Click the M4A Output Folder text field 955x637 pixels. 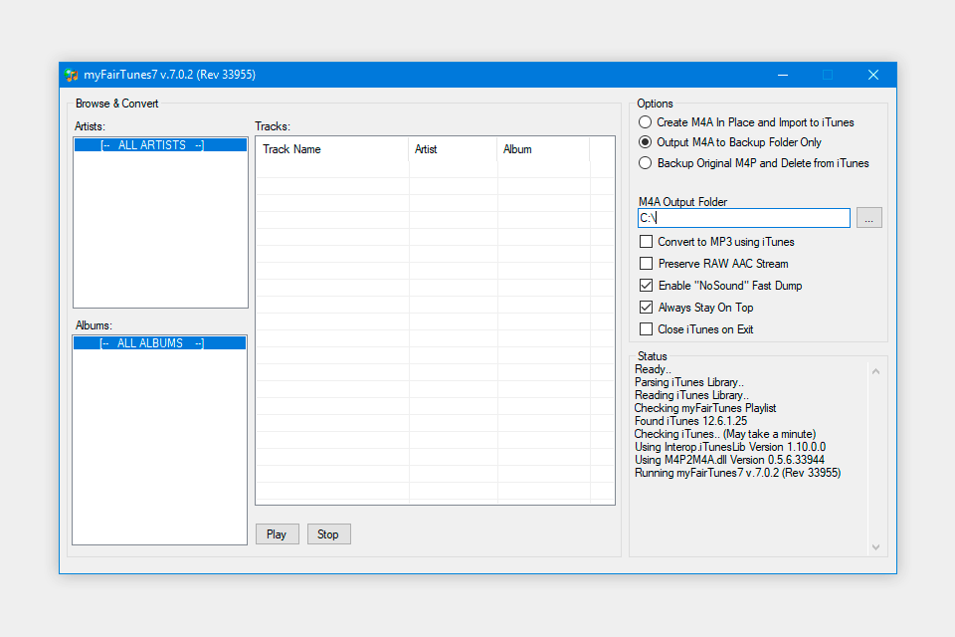pyautogui.click(x=743, y=218)
